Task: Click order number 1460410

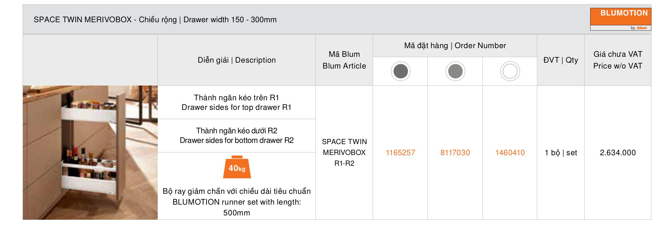Action: pos(510,152)
